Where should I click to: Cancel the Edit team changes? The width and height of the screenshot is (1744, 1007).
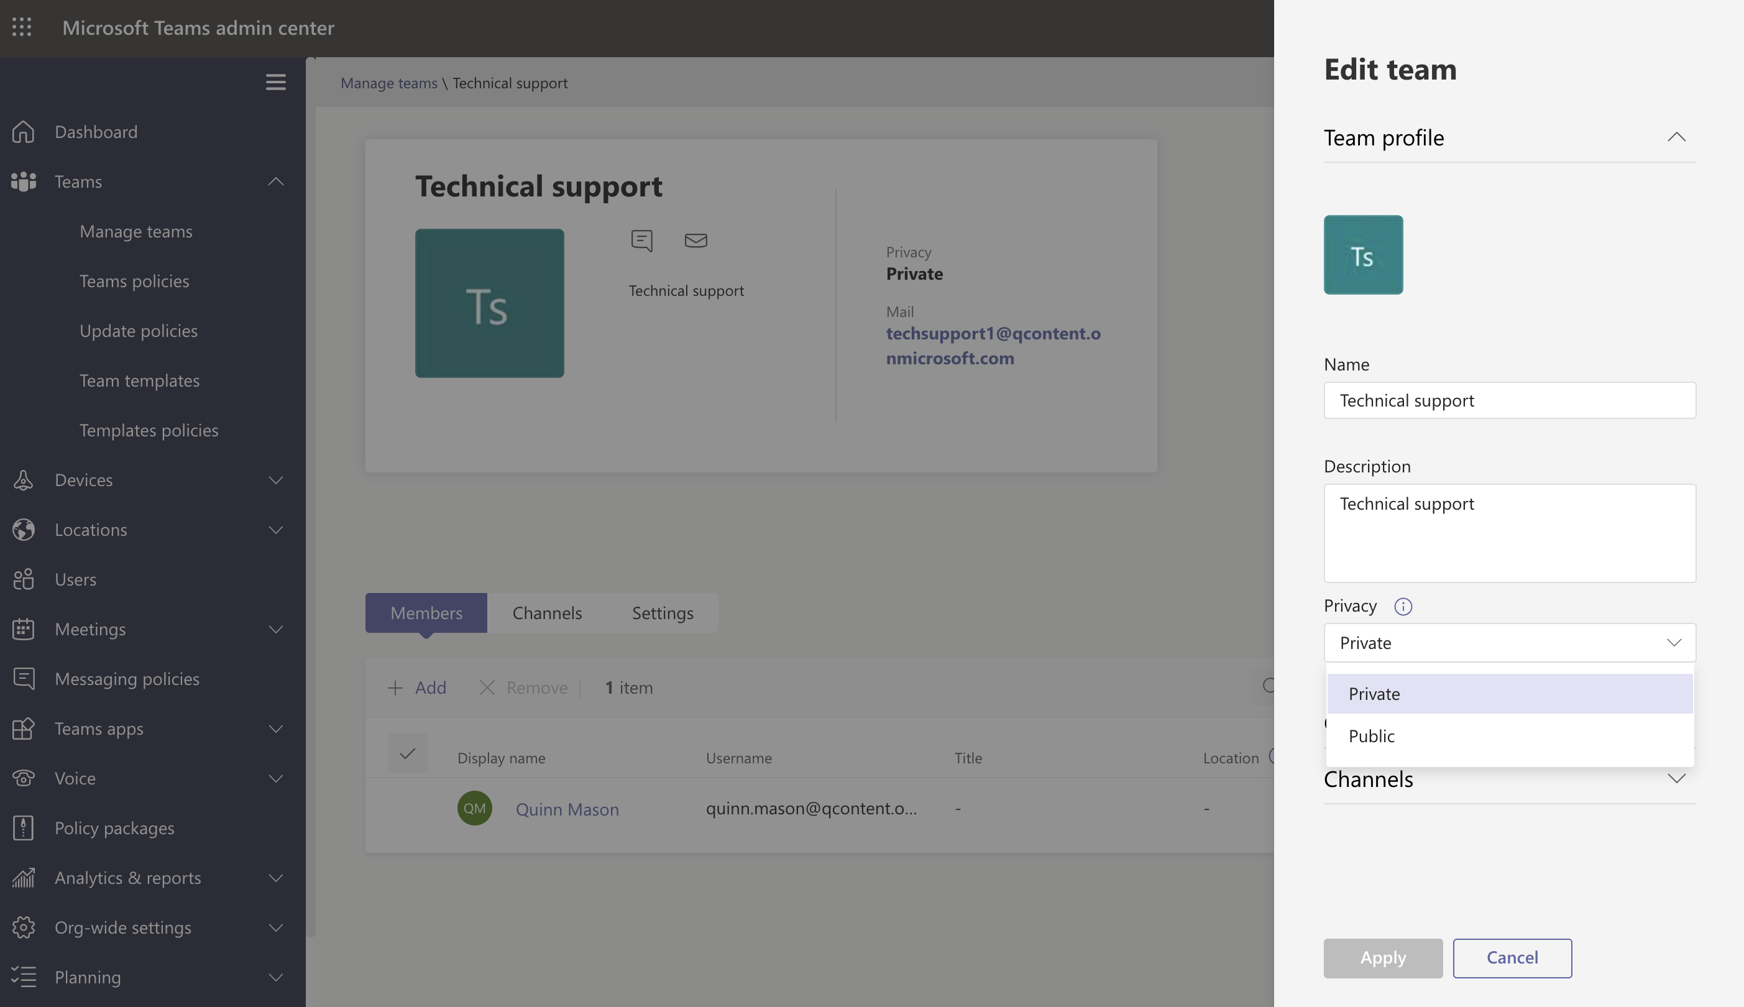(x=1513, y=958)
